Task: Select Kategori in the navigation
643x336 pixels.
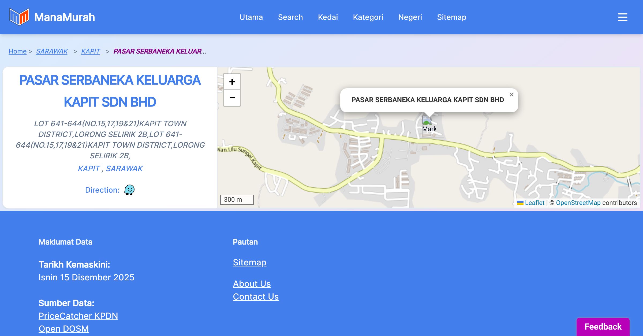Action: point(368,17)
